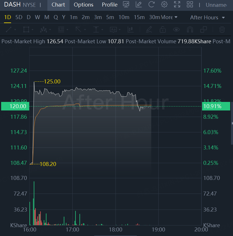Toggle fullscreen expand icon
This screenshot has width=233, height=236.
click(177, 5)
